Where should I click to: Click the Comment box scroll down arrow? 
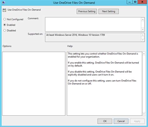(143, 29)
